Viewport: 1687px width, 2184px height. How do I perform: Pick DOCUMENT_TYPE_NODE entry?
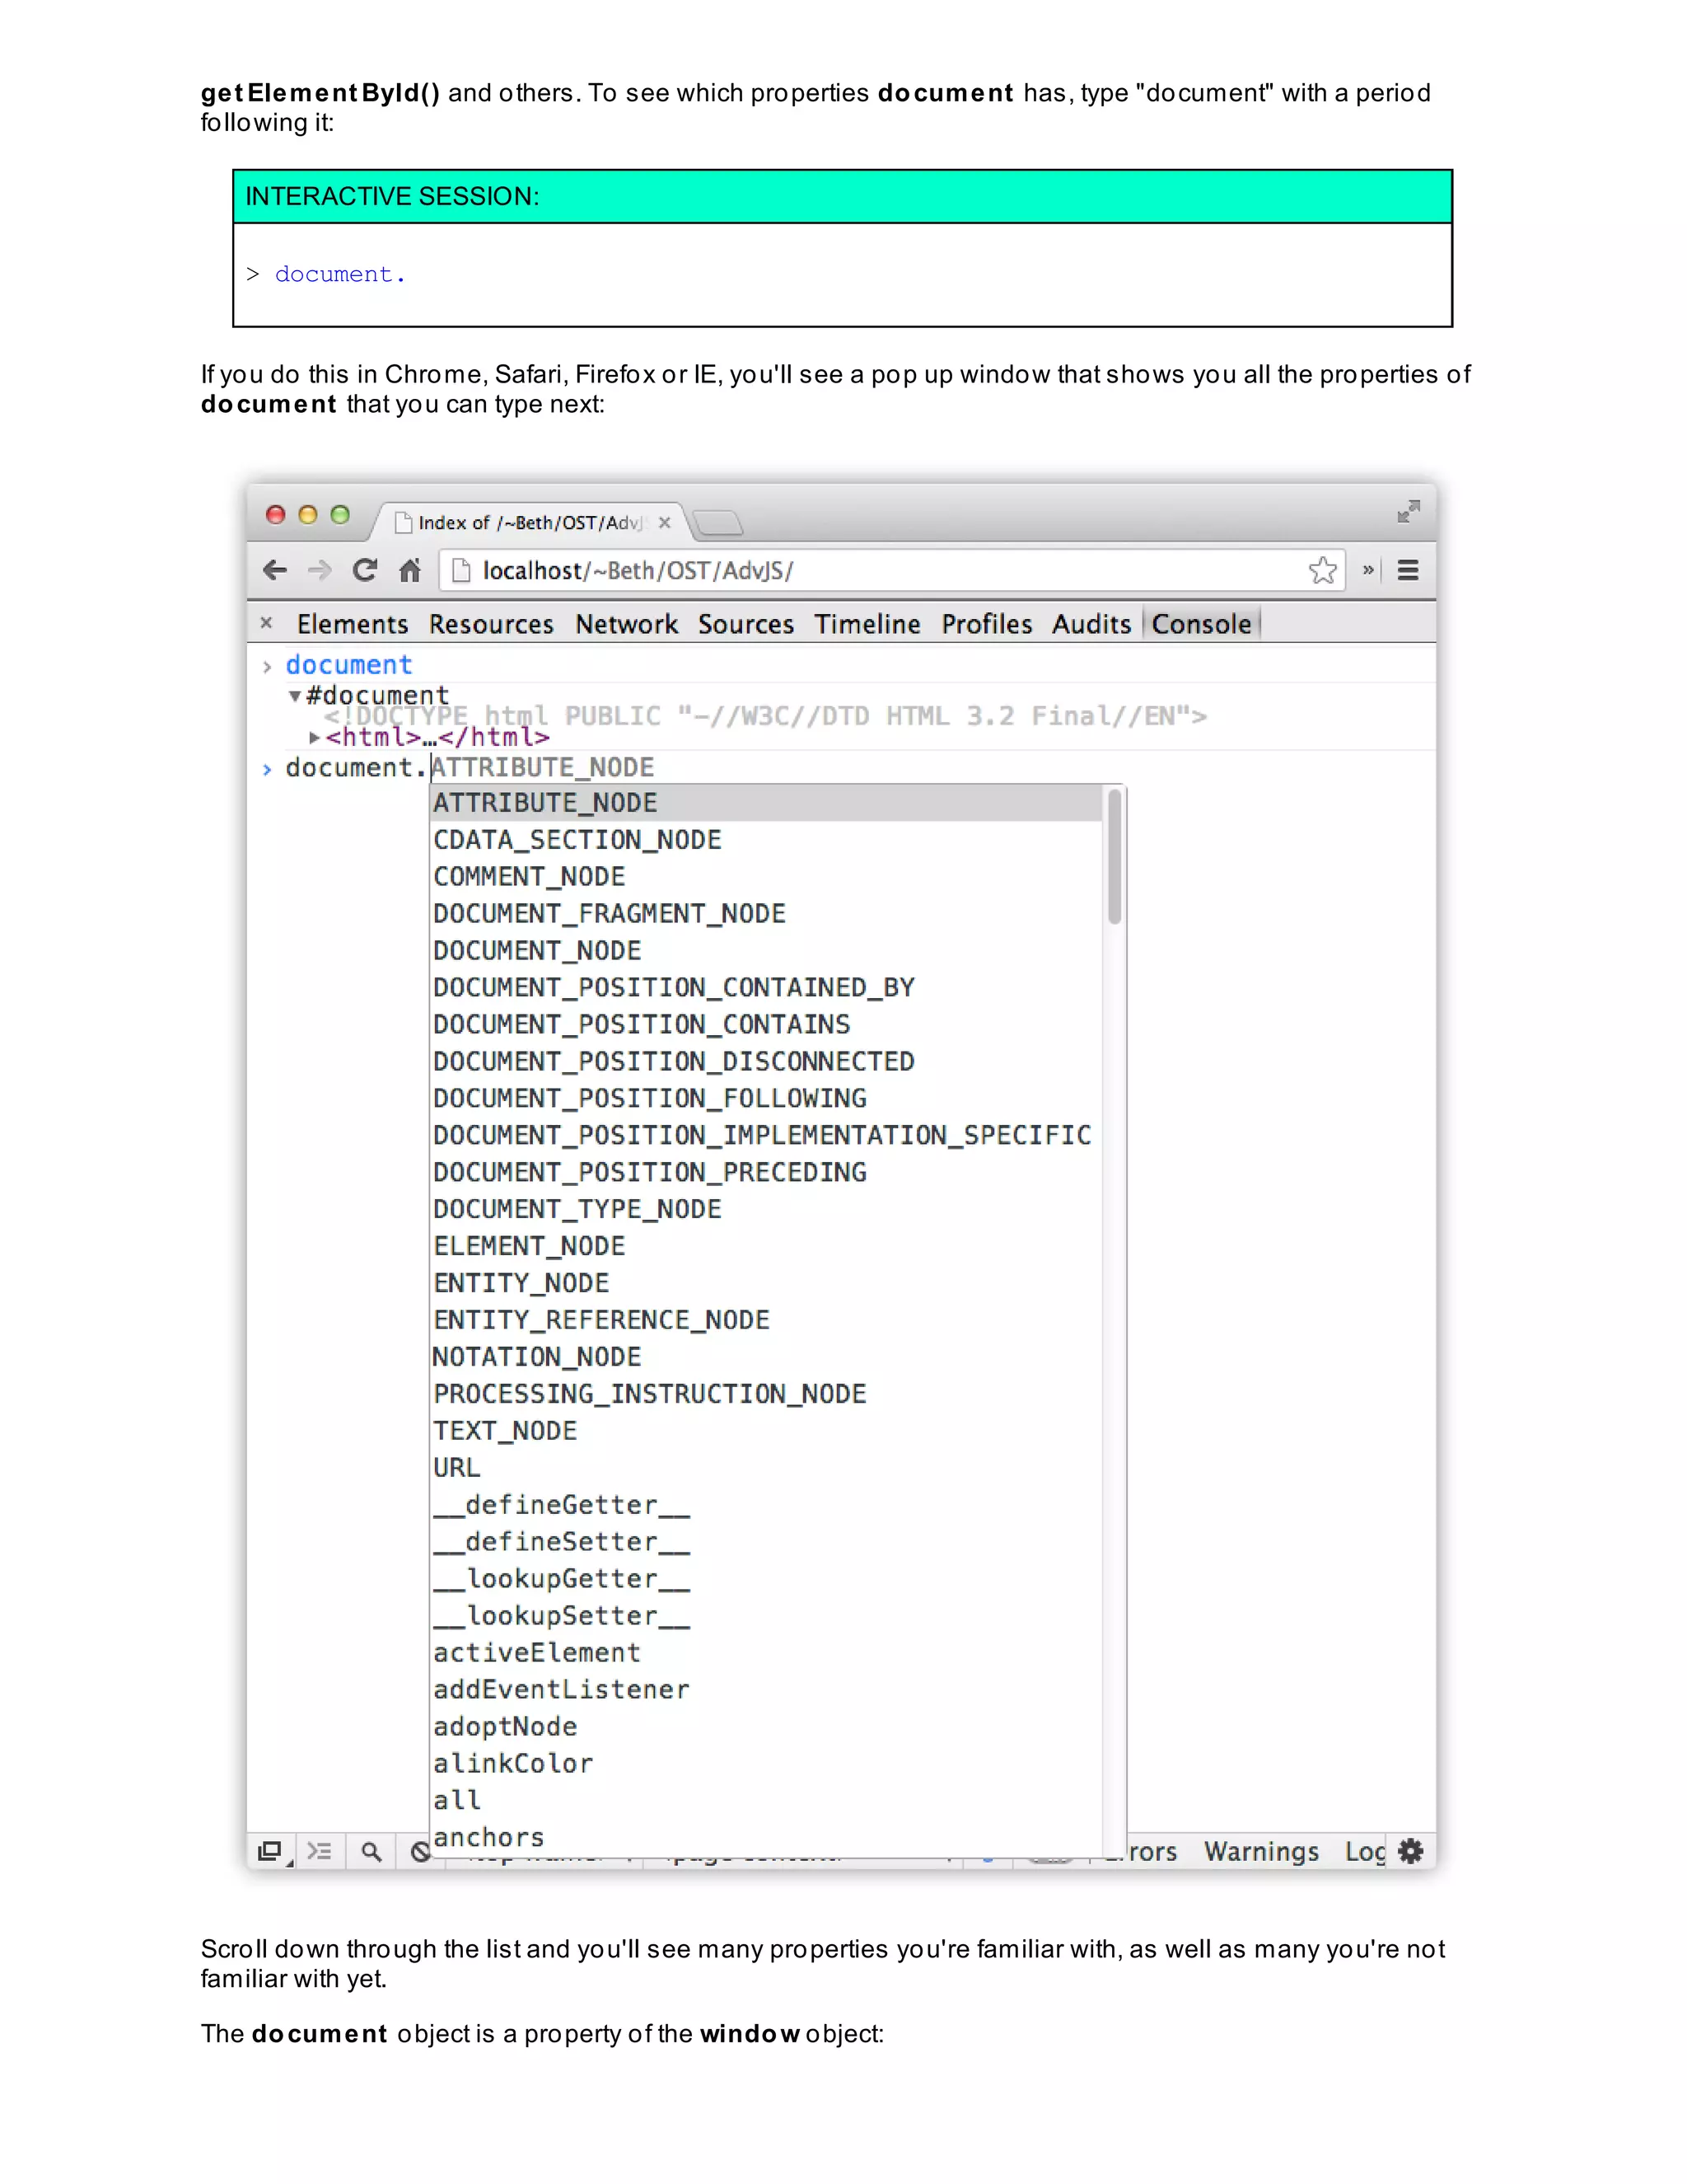pos(767,1210)
